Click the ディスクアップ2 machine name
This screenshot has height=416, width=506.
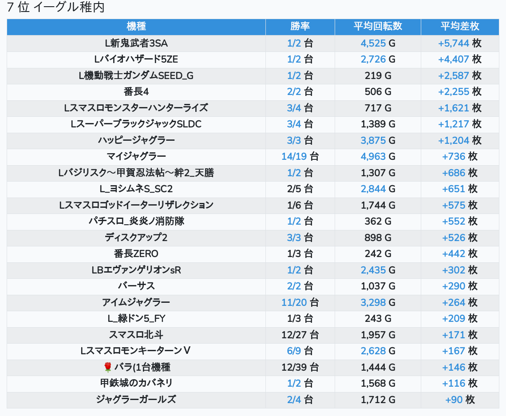pos(136,238)
